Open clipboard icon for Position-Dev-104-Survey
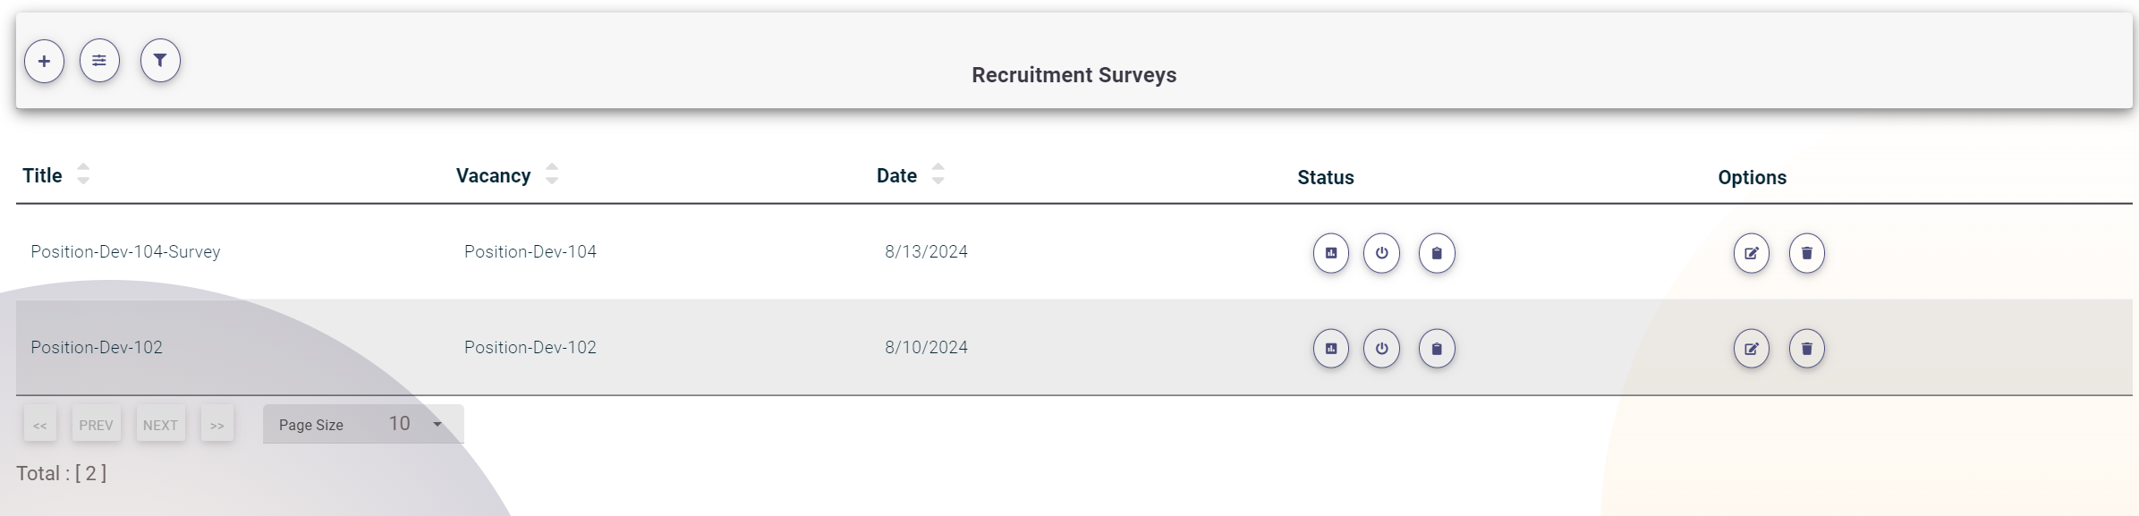 pyautogui.click(x=1437, y=253)
